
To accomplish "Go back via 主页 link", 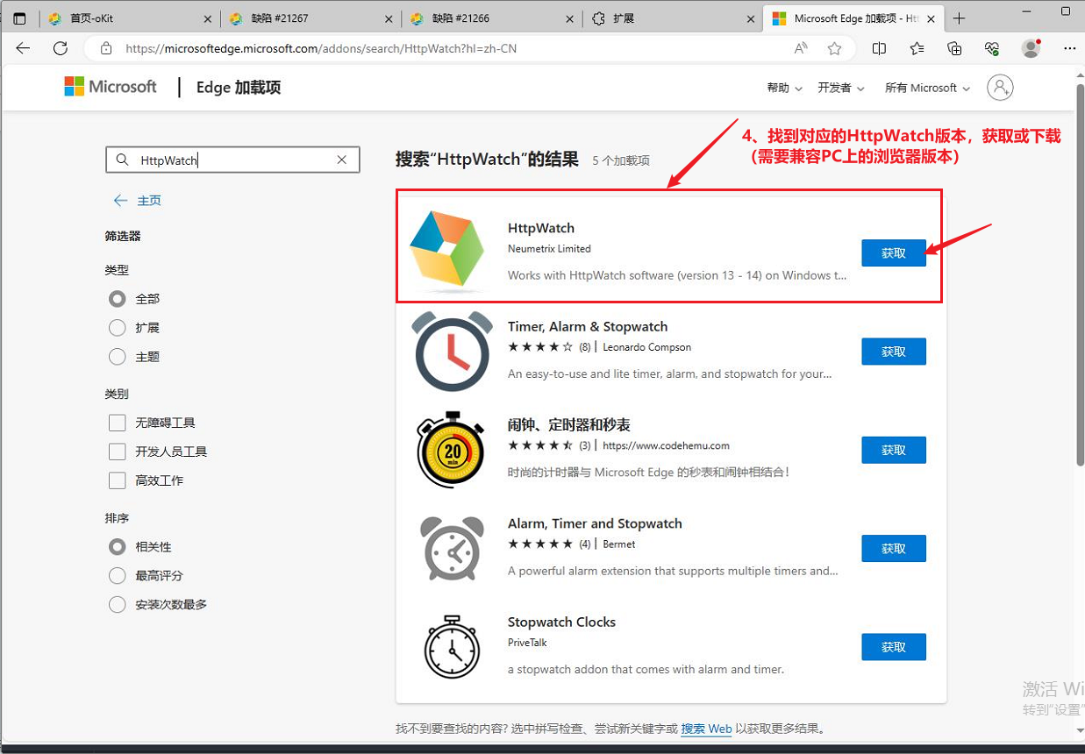I will pos(138,201).
